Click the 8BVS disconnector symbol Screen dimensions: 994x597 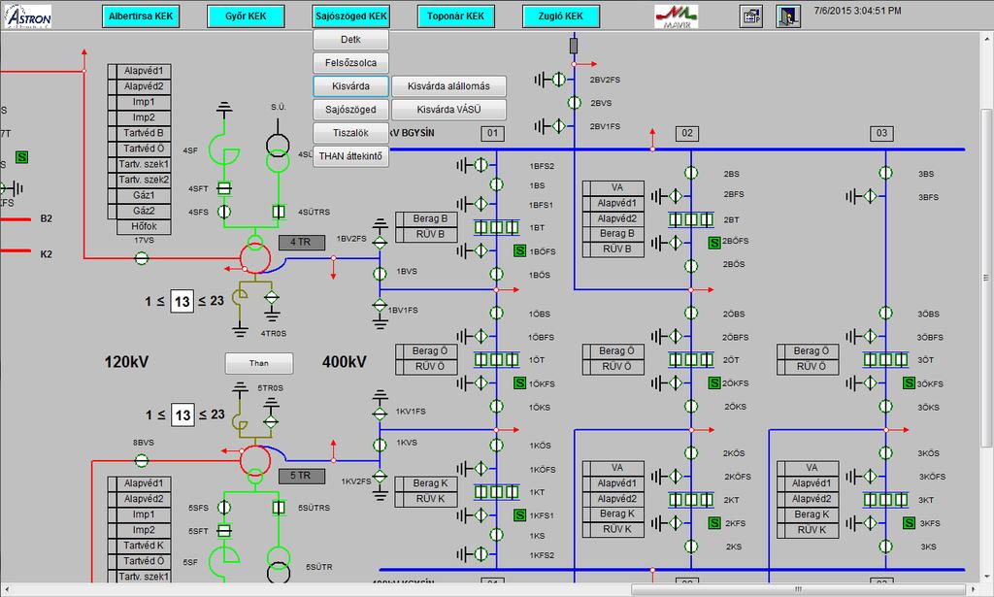pyautogui.click(x=142, y=461)
